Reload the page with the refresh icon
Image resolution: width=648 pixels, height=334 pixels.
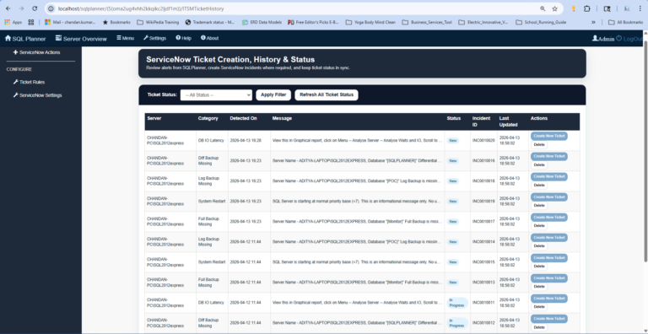click(x=35, y=8)
